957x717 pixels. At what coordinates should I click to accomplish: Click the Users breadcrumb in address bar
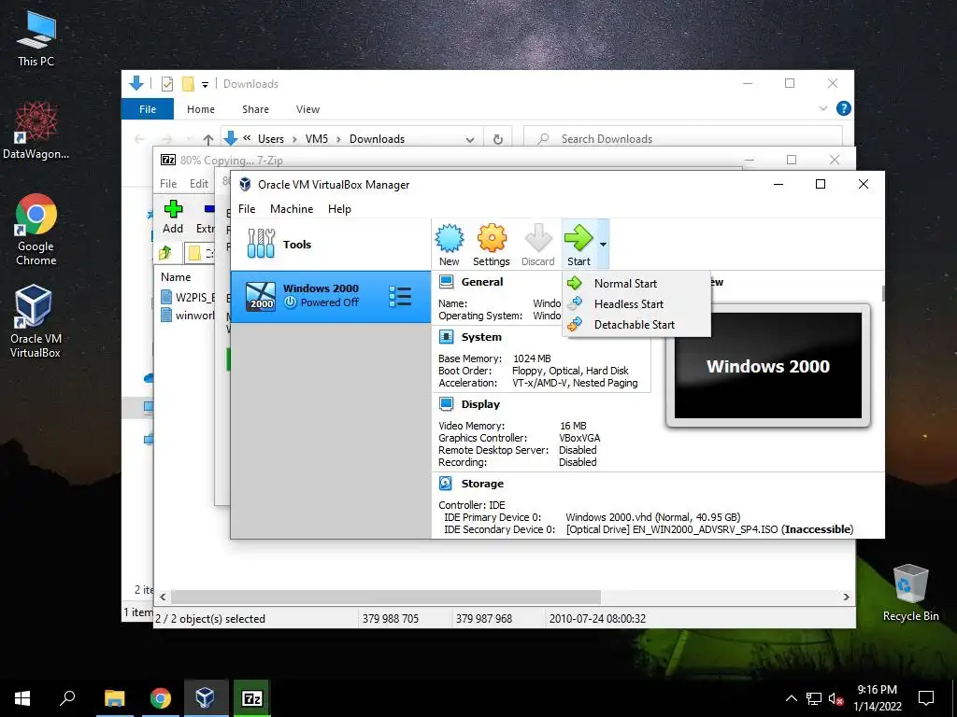point(271,139)
